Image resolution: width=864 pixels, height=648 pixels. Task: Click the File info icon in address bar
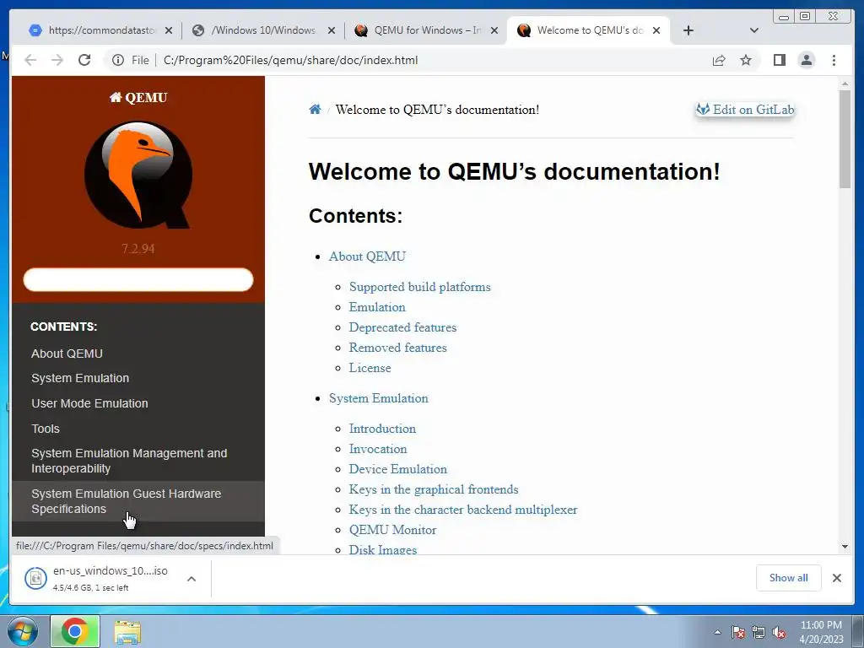118,60
